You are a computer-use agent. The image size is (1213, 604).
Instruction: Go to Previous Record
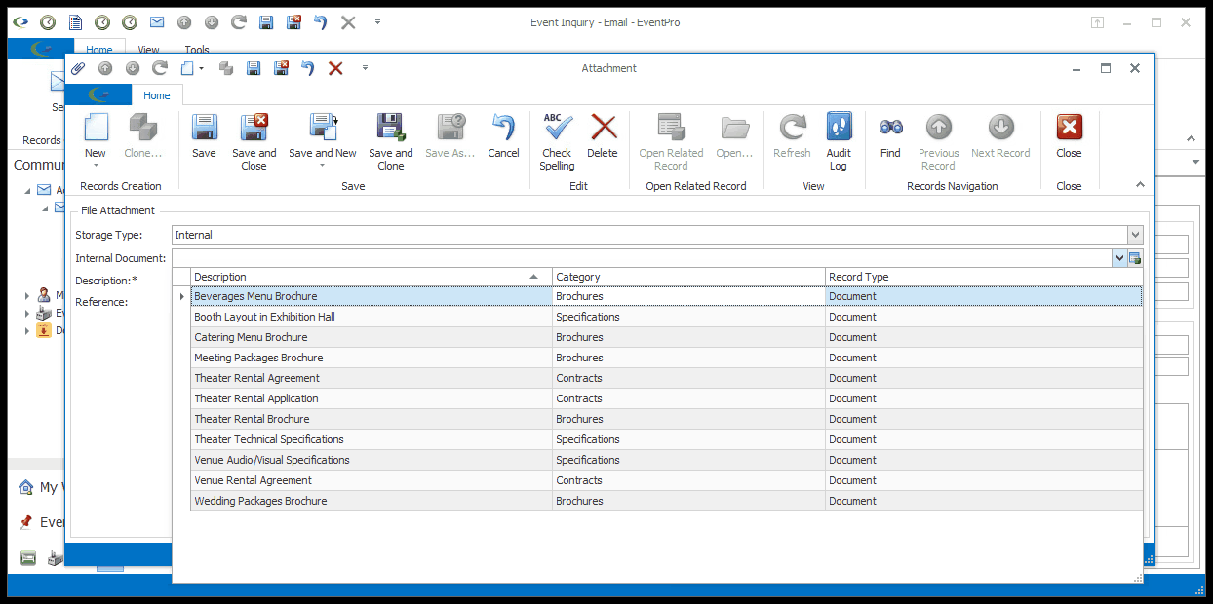(938, 141)
